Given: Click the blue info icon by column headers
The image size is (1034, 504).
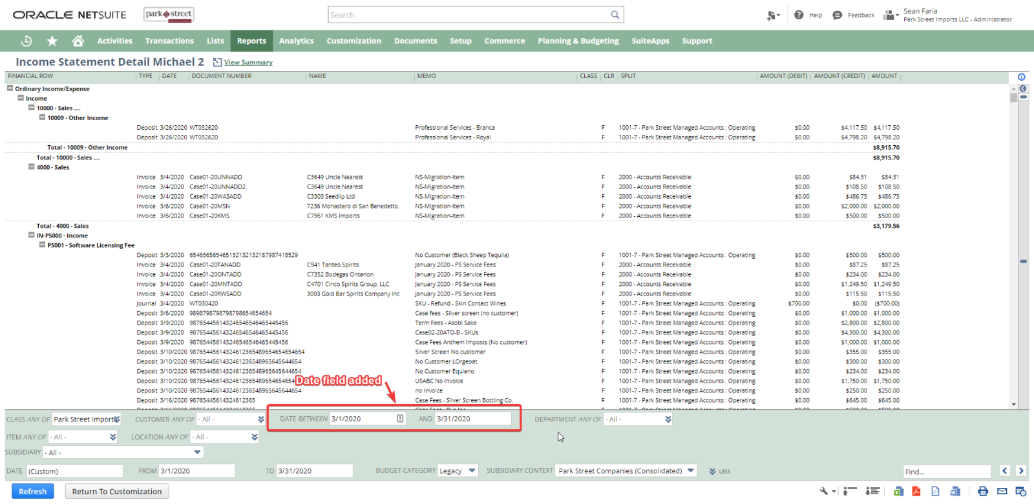Looking at the screenshot, I should [x=1022, y=77].
